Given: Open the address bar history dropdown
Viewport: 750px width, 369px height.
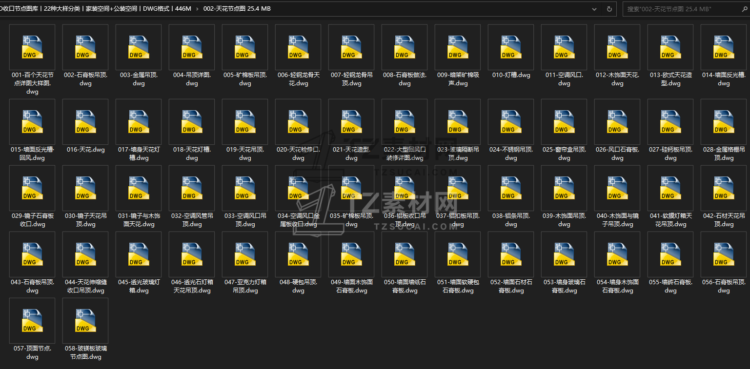Looking at the screenshot, I should (594, 9).
